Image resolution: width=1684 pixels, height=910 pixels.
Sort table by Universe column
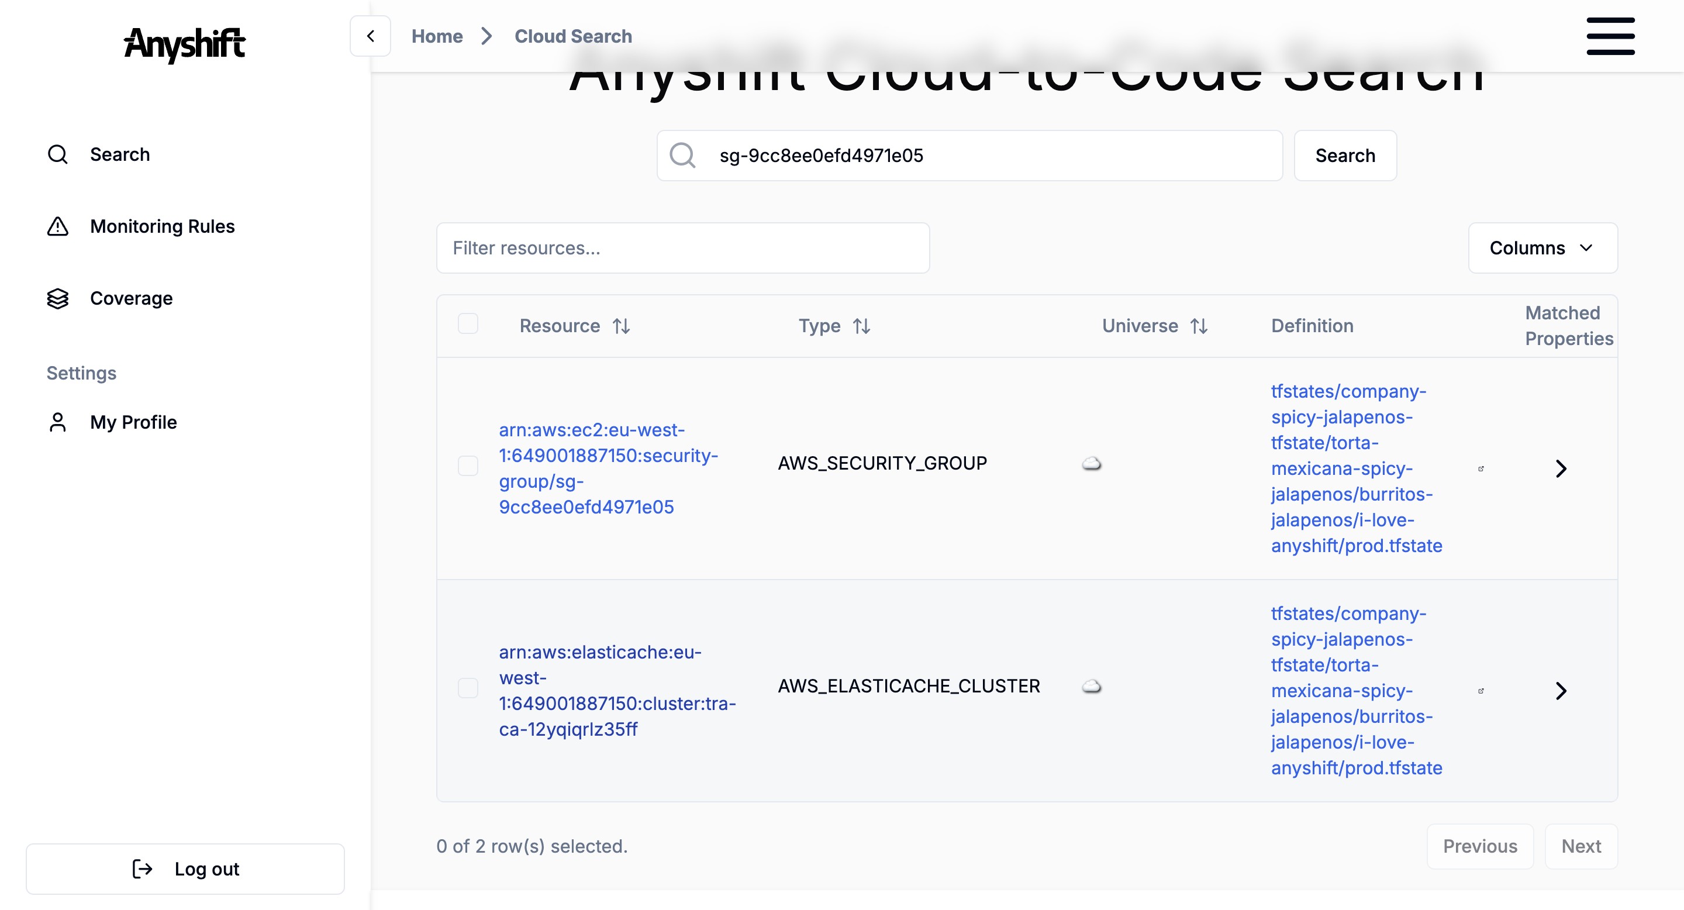pyautogui.click(x=1154, y=326)
